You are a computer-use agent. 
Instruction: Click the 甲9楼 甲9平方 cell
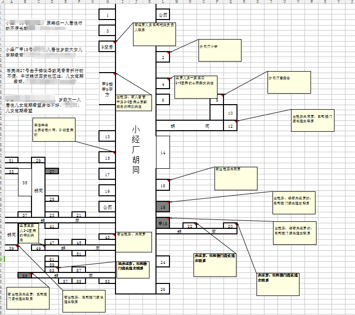click(107, 89)
